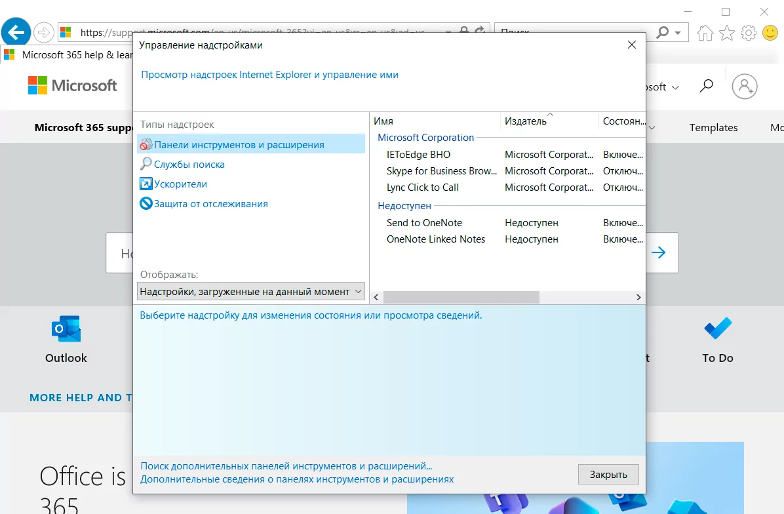Select Панели инструментов и расширения type
The height and width of the screenshot is (514, 784).
[x=251, y=144]
